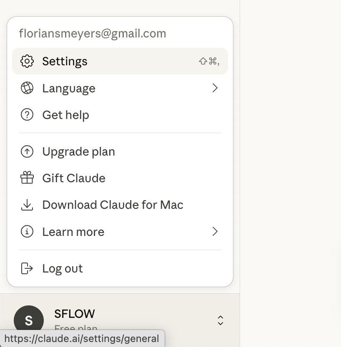Click the S avatar circle for SFLOW
The image size is (341, 347).
click(x=29, y=320)
